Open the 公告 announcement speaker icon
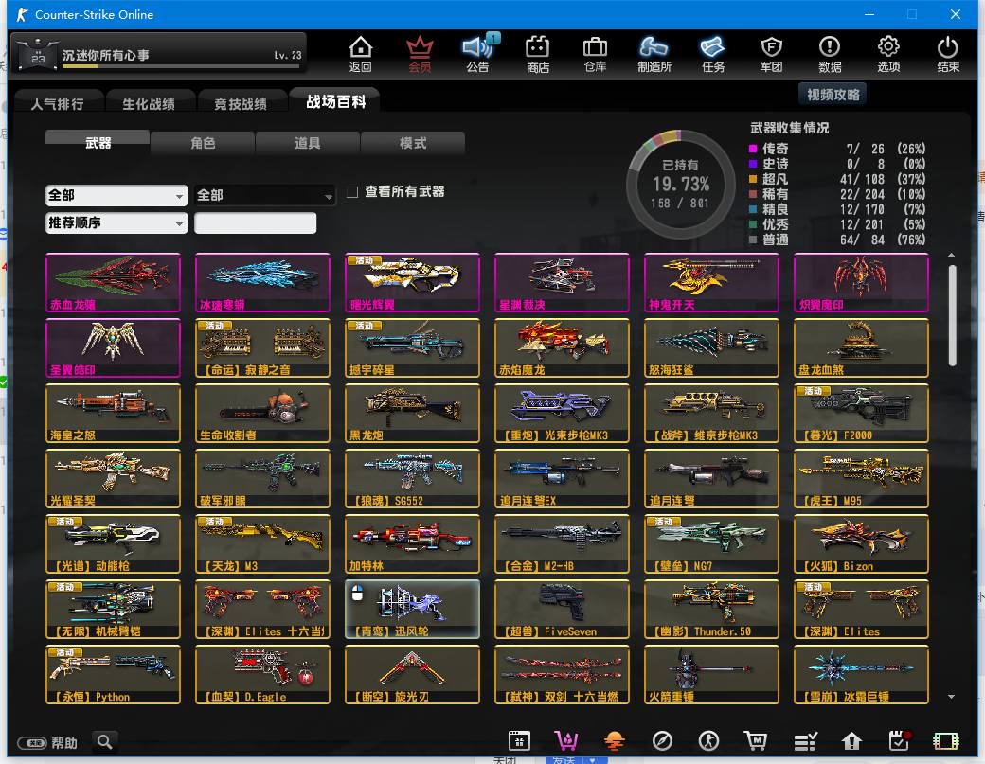985x764 pixels. pyautogui.click(x=478, y=54)
